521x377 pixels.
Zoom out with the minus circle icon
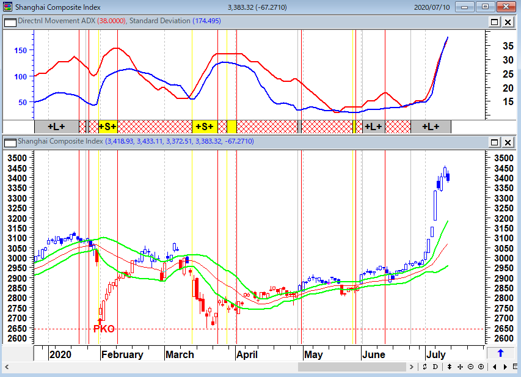470,367
